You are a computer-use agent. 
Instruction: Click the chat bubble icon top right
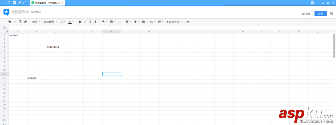pos(312,3)
